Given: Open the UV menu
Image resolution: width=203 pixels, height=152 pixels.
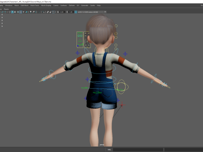Looking at the screenshot, I should pos(78,5).
